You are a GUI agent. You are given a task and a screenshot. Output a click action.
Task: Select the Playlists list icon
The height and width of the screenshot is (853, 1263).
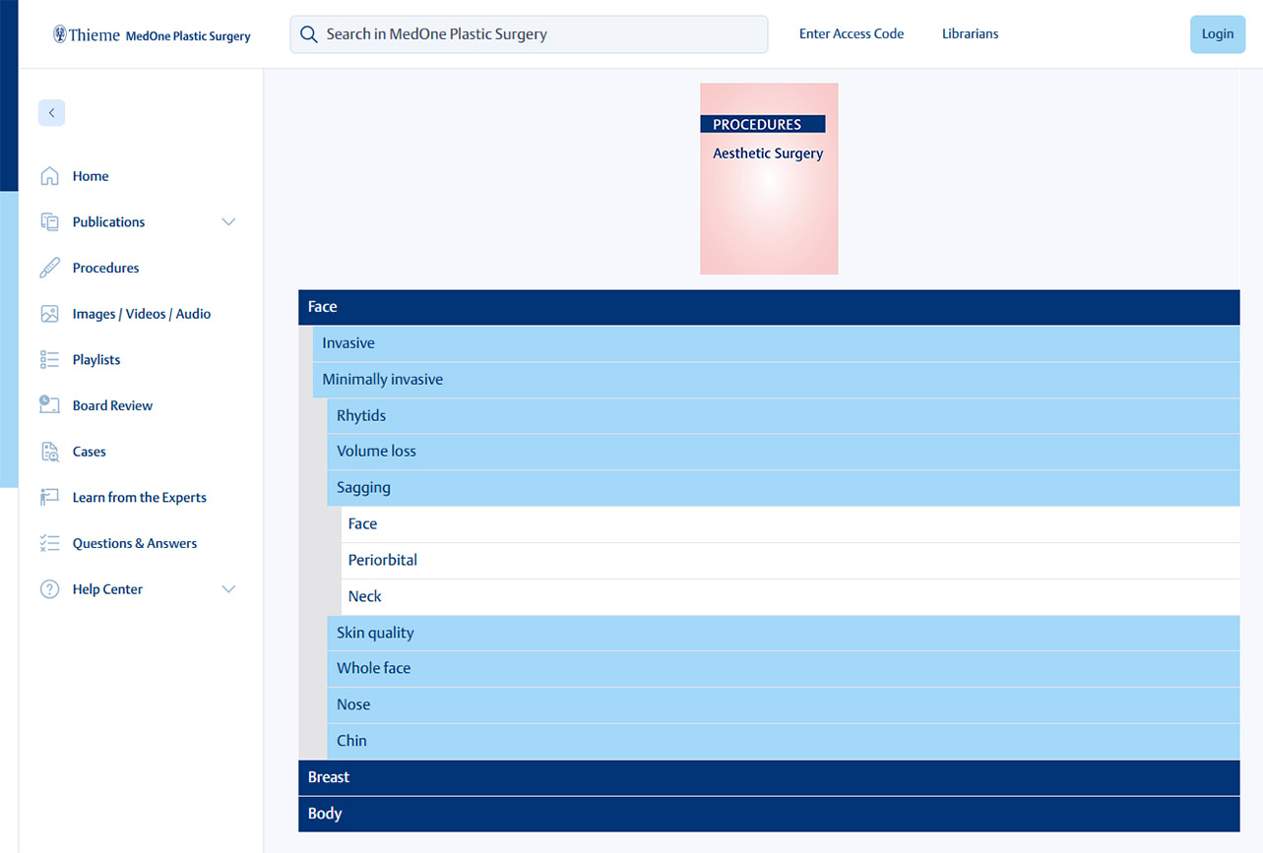(49, 359)
